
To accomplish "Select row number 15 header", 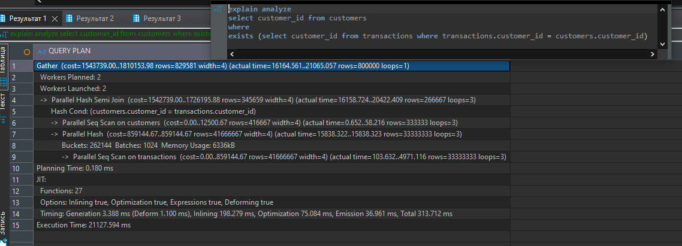I will click(x=15, y=225).
